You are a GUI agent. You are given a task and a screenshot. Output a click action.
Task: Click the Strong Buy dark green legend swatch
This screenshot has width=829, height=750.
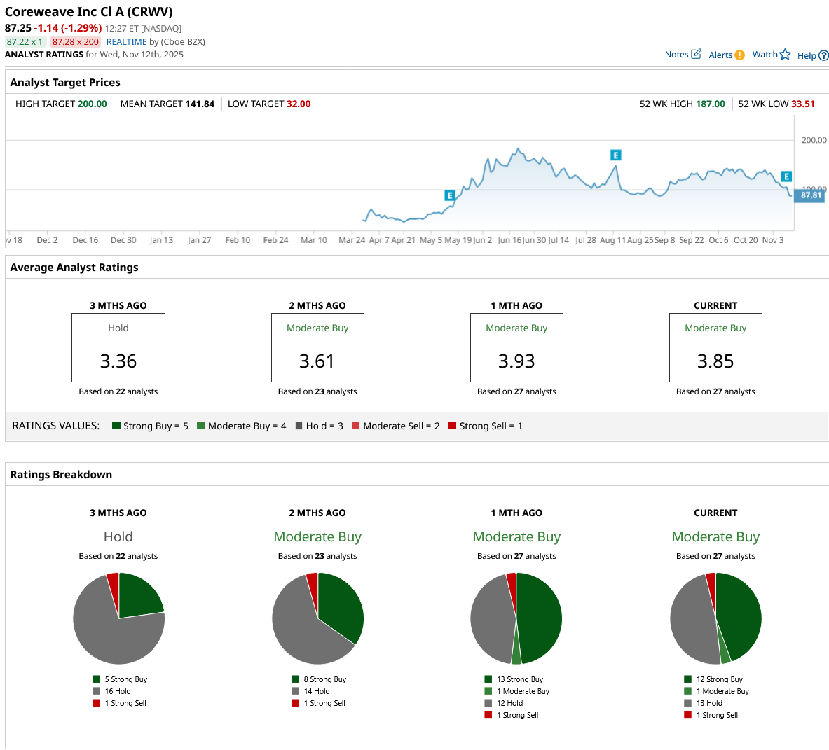point(116,425)
